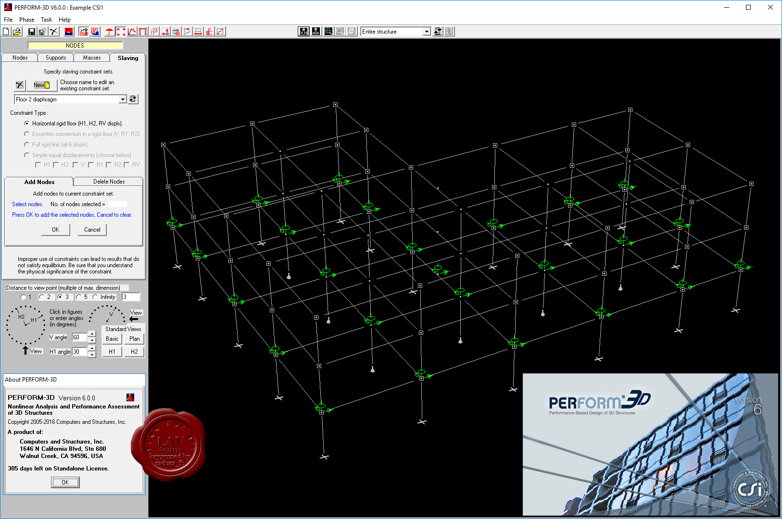This screenshot has height=519, width=782.
Task: Switch to the Nodes tab
Action: (x=20, y=58)
